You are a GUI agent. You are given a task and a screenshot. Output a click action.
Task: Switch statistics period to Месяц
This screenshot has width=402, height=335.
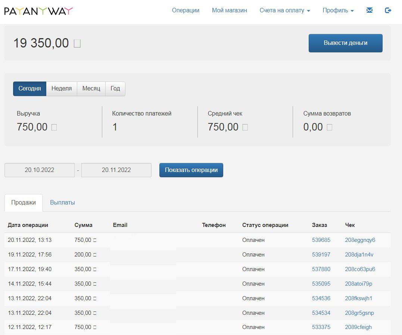point(91,89)
